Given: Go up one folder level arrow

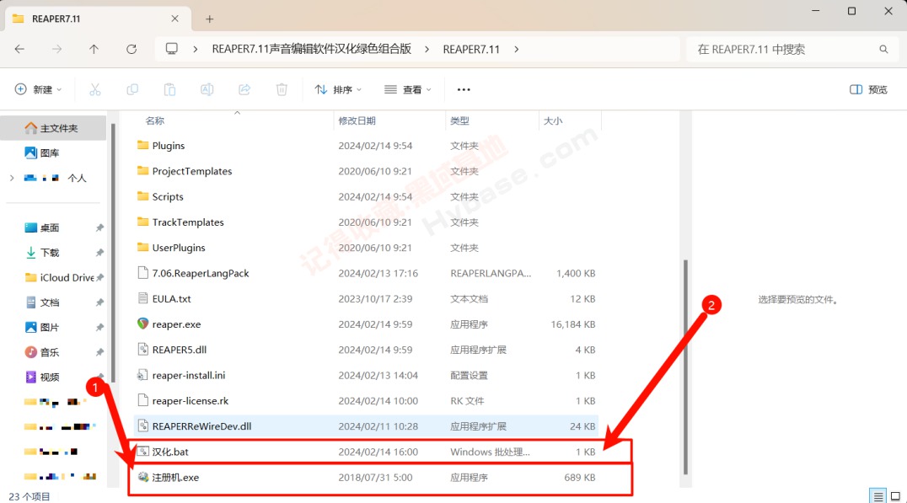Looking at the screenshot, I should click(x=94, y=49).
